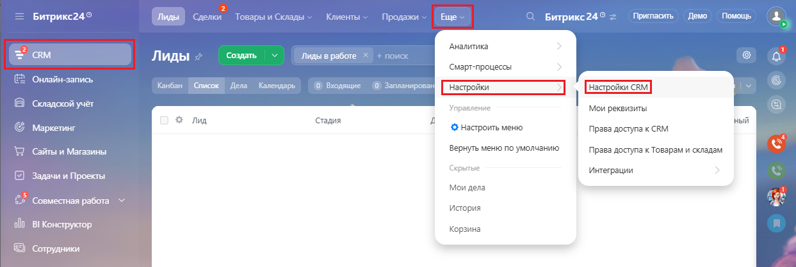The image size is (796, 267).
Task: Click the CRM sidebar icon
Action: 19,55
